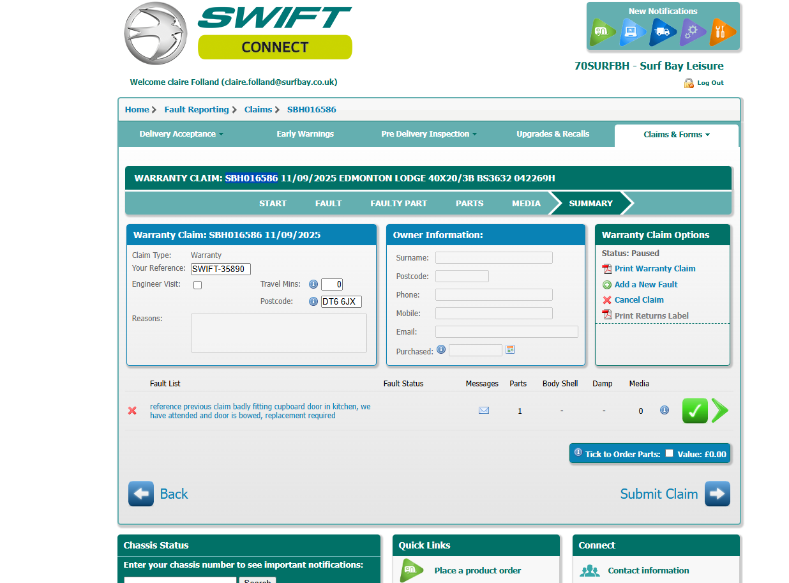The image size is (789, 583).
Task: Open the cupboard door fault description link
Action: pyautogui.click(x=260, y=411)
